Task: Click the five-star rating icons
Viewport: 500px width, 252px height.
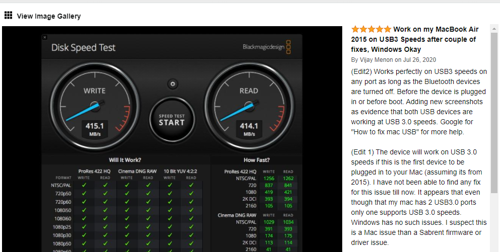Action: coord(371,29)
